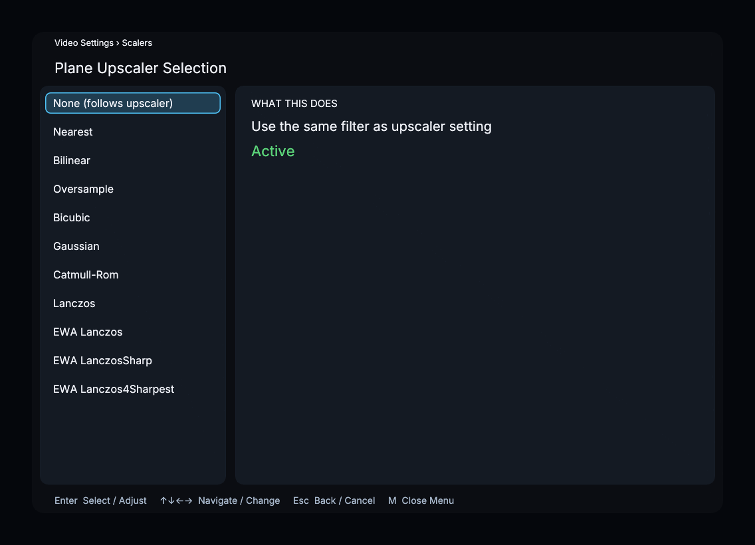The image size is (755, 545).
Task: Select the Catmull-Rom filter
Action: (133, 274)
